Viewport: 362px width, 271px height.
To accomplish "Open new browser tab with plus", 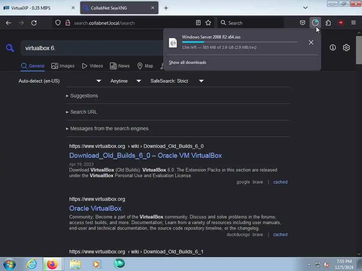I will coord(166,8).
